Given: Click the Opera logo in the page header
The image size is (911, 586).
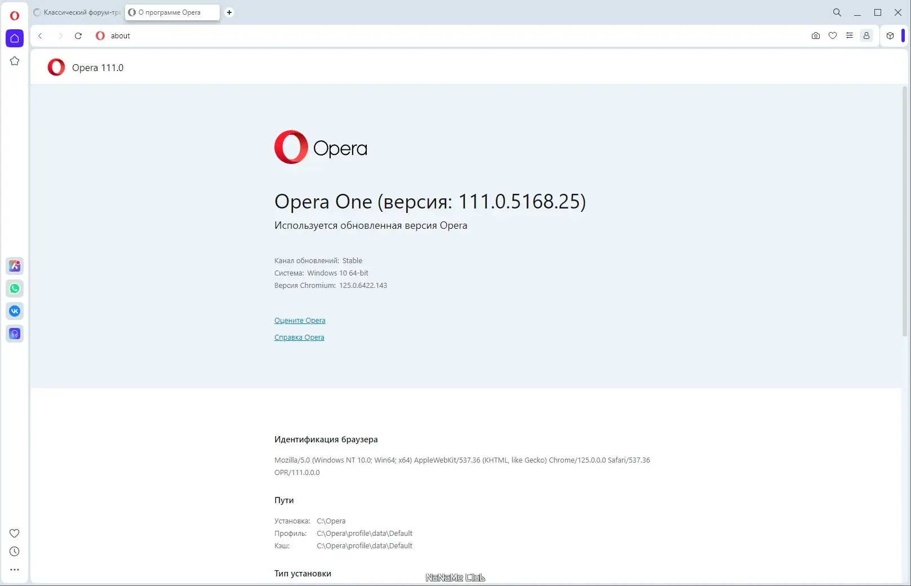Looking at the screenshot, I should pyautogui.click(x=56, y=68).
